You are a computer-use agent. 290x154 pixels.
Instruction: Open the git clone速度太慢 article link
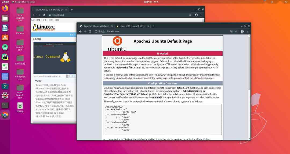pyautogui.click(x=53, y=99)
